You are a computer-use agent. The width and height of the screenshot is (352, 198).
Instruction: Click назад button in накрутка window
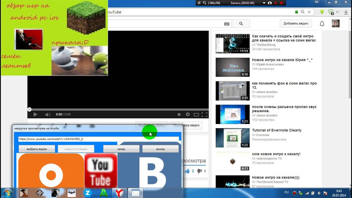pos(121,149)
